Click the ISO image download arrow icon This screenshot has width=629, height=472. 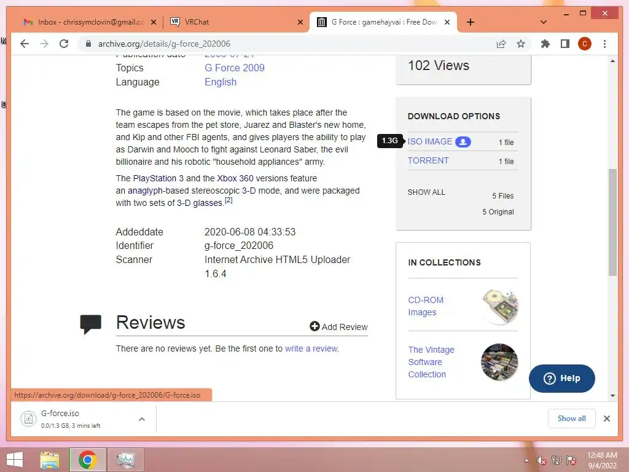[x=463, y=142]
